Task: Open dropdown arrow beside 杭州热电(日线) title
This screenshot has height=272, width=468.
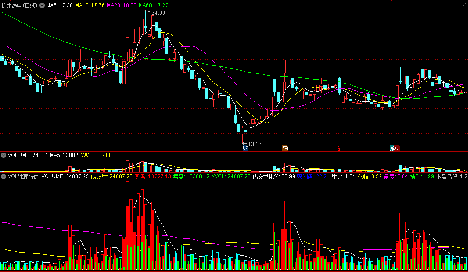Action: (42, 5)
